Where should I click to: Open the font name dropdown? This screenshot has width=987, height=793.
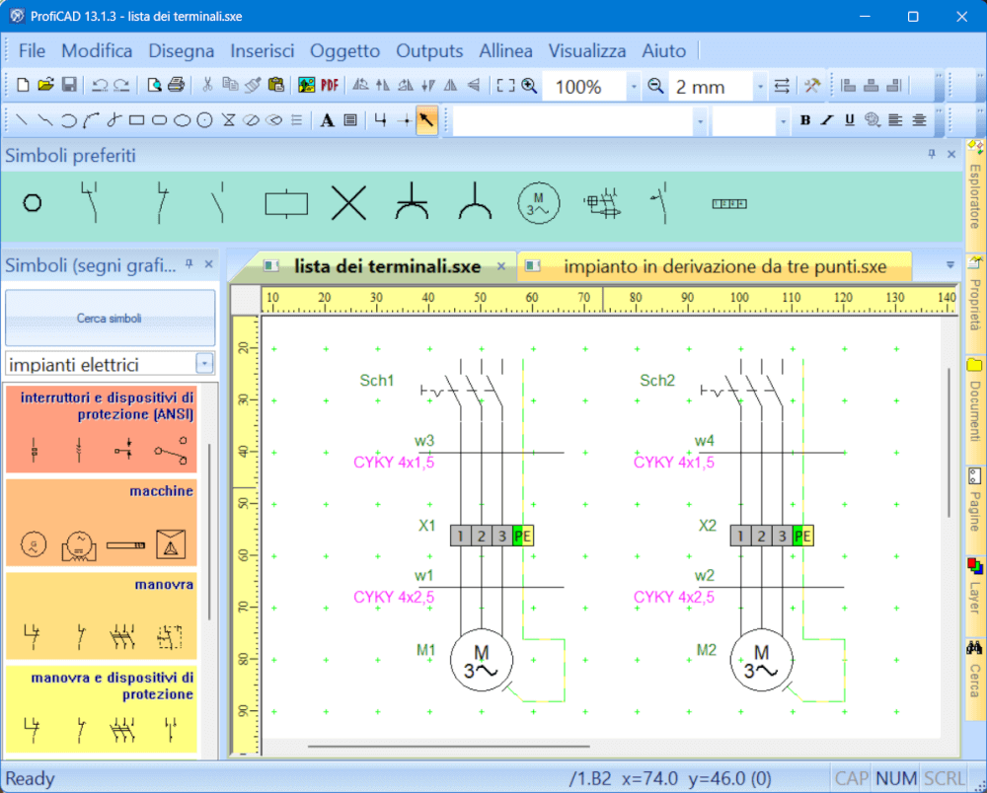pyautogui.click(x=700, y=120)
